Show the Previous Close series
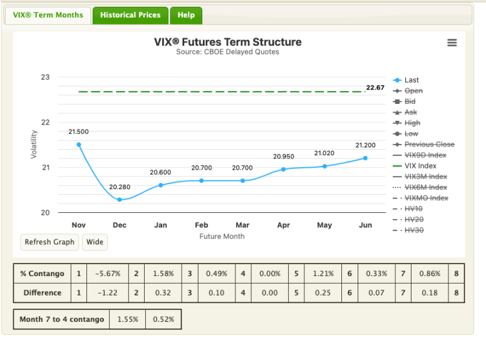Screen dimensions: 486x345 [423, 145]
